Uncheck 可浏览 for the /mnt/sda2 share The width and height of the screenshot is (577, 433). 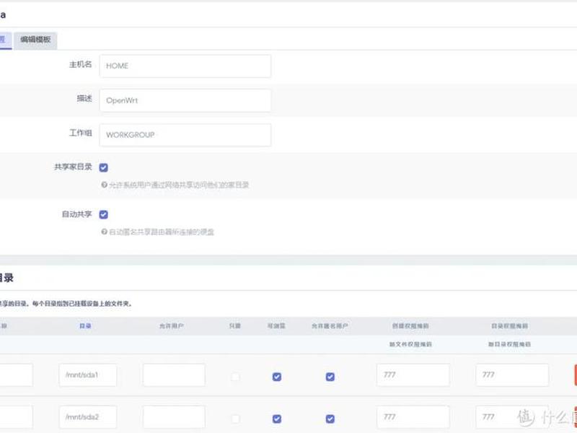tap(277, 419)
